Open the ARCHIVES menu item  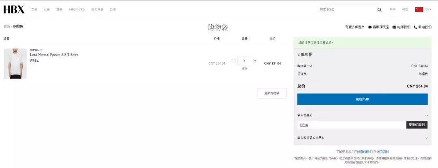(77, 9)
